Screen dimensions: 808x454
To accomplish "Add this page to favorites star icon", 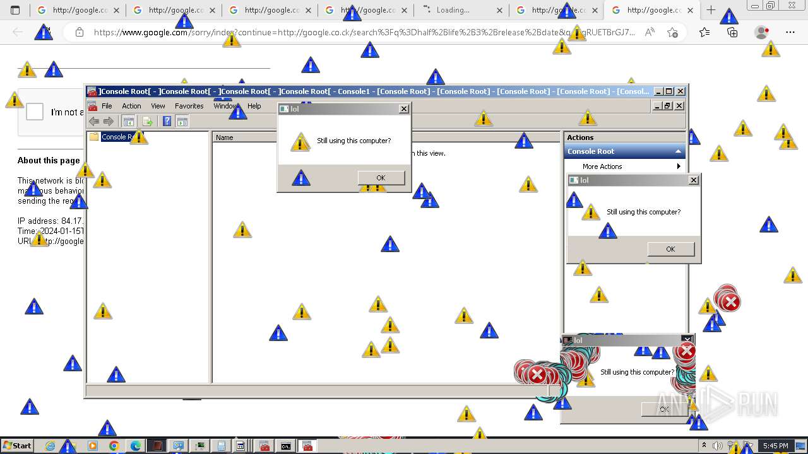I will 672,32.
